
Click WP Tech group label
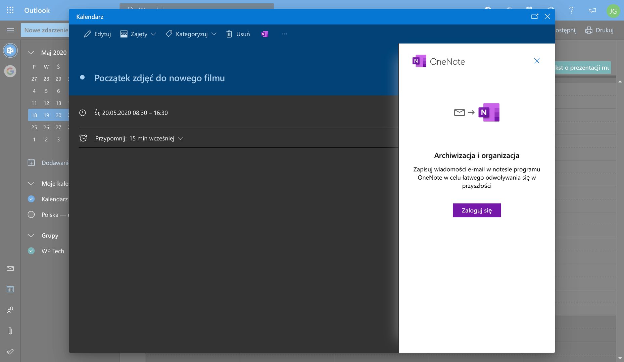[53, 251]
